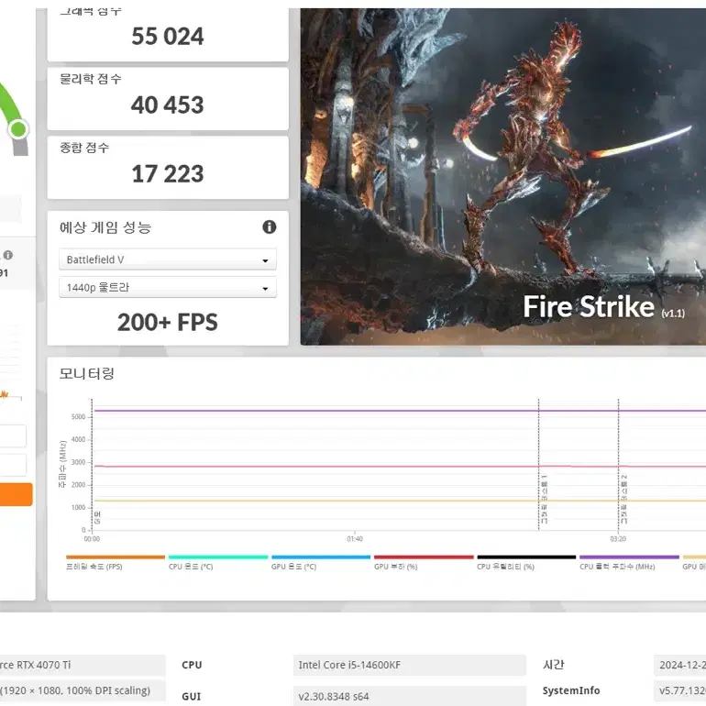
Task: Click the small gray info icon at left edge
Action: (8, 255)
